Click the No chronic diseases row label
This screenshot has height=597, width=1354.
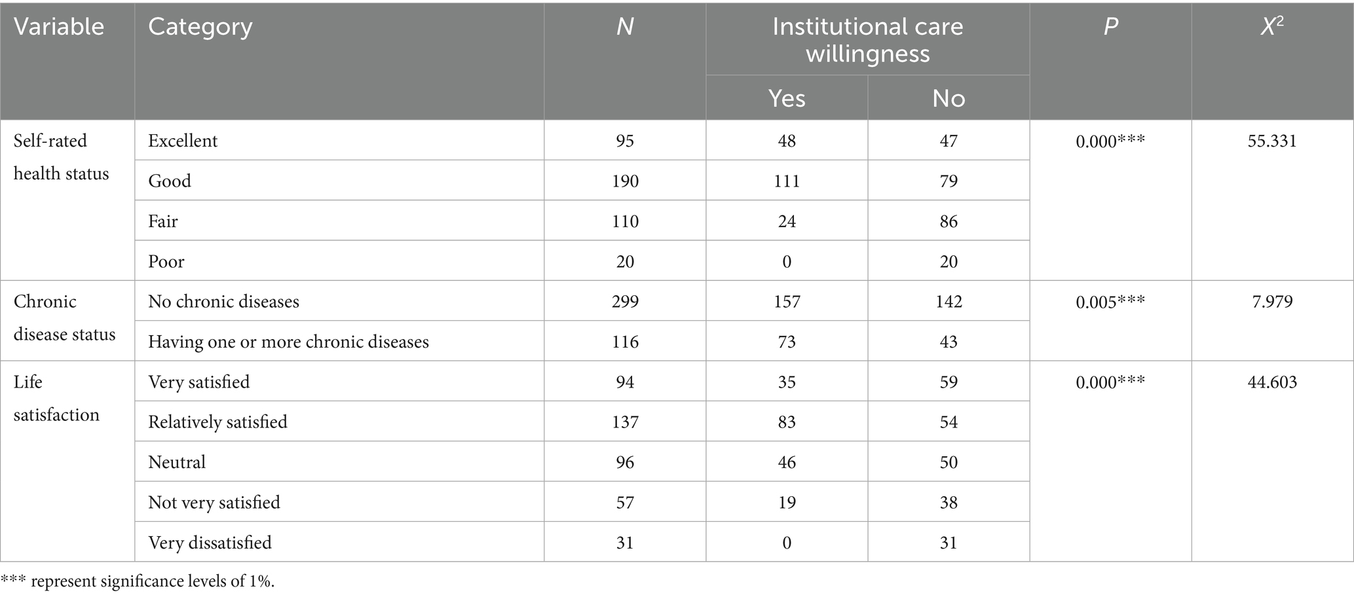pyautogui.click(x=223, y=302)
